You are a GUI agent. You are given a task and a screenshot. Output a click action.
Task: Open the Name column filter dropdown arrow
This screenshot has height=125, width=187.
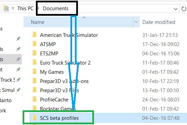tap(136, 22)
